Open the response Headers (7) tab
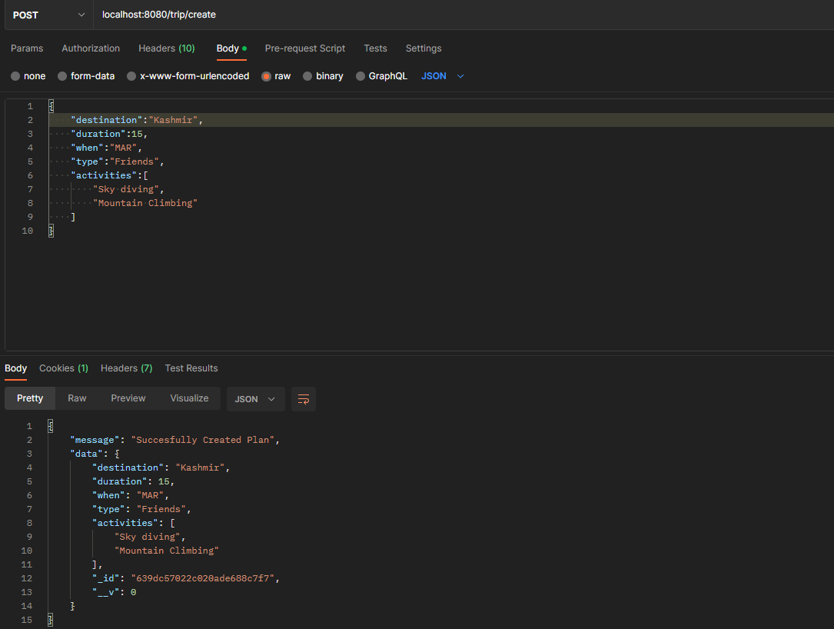 [127, 368]
